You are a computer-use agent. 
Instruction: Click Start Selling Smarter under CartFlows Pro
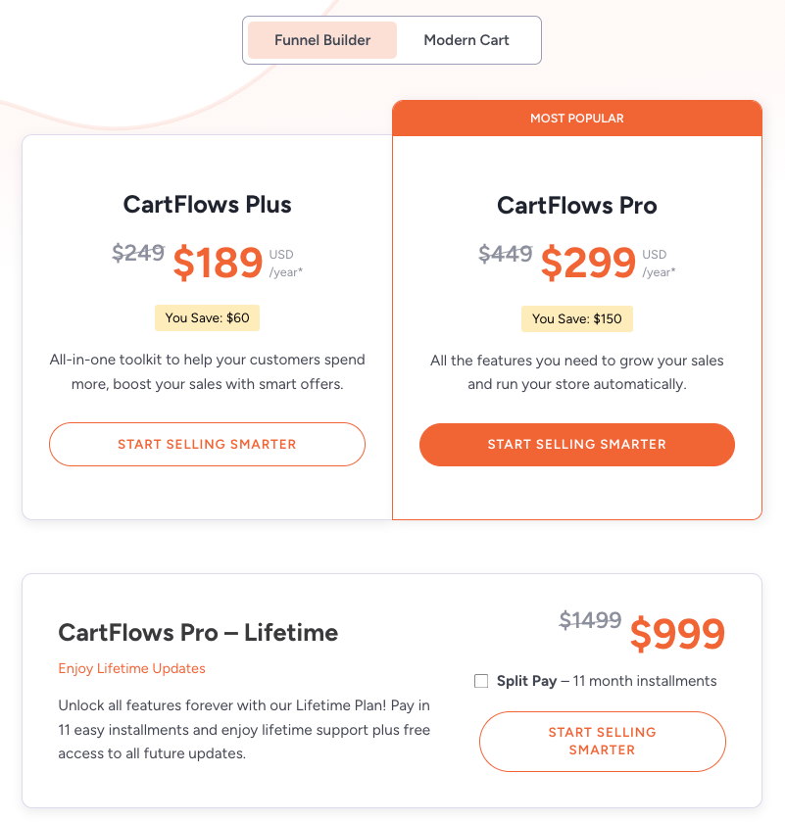(x=576, y=444)
